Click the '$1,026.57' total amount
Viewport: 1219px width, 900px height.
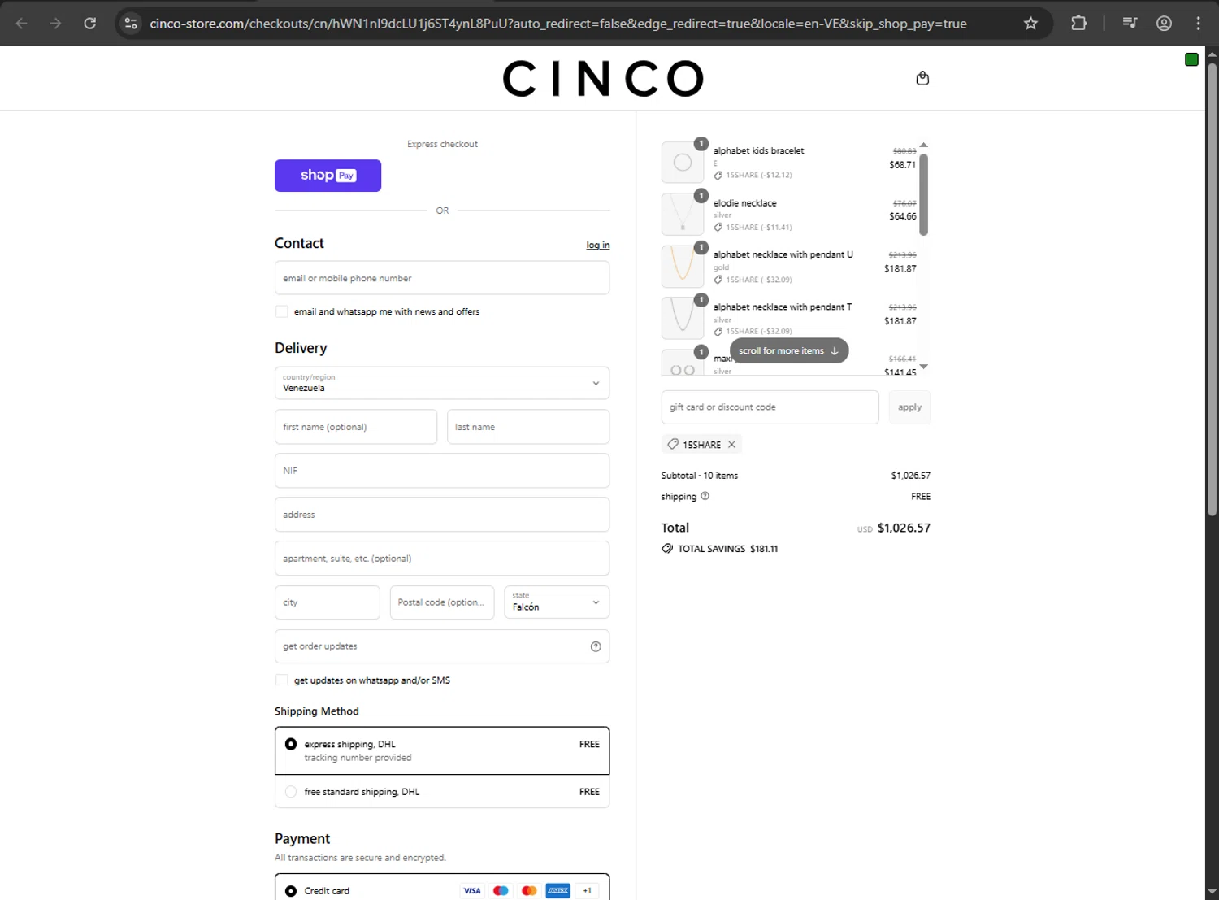click(904, 528)
